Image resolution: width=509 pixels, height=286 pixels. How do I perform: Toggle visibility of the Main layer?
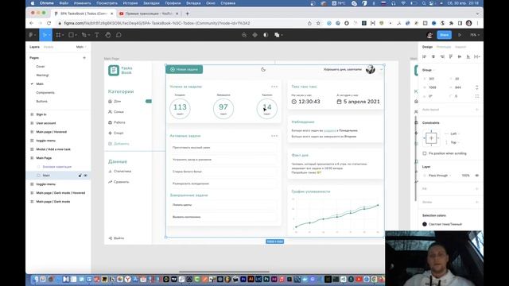coord(85,176)
